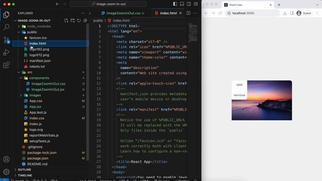Click the public breadcrumb segment

(98, 21)
